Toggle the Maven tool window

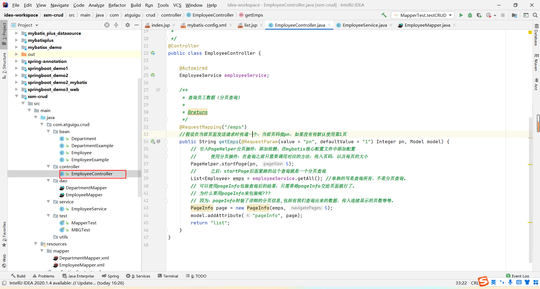pos(536,62)
